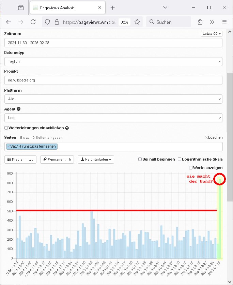Image resolution: width=233 pixels, height=285 pixels.
Task: Open the Datumstyp Täglich dropdown
Action: (113, 61)
